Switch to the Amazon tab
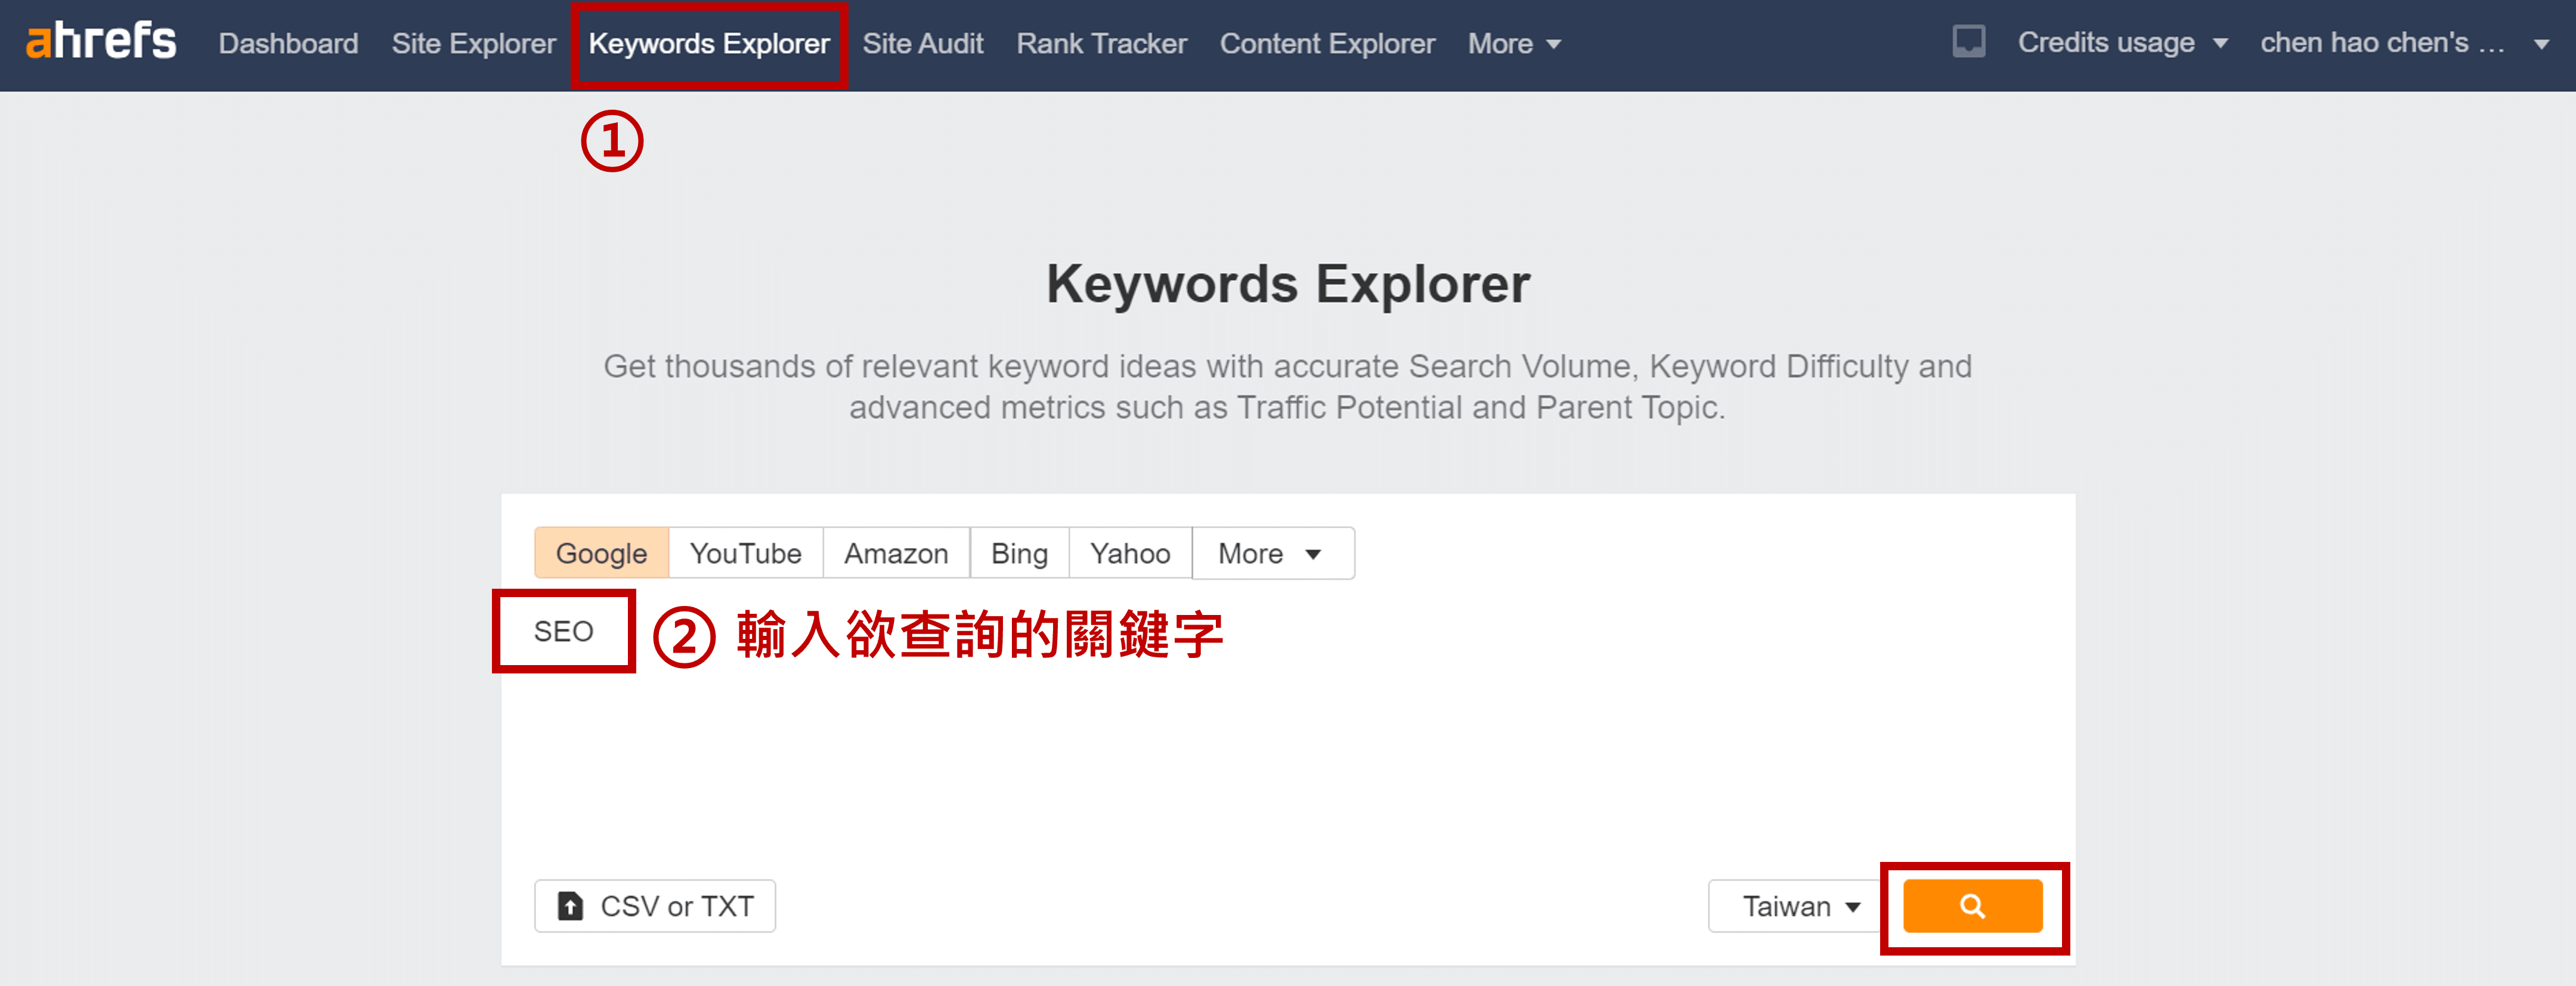Image resolution: width=2576 pixels, height=986 pixels. [x=895, y=553]
